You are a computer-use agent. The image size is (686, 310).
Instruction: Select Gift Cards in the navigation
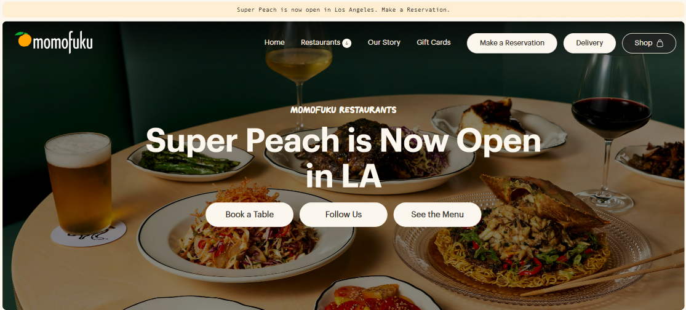[434, 42]
